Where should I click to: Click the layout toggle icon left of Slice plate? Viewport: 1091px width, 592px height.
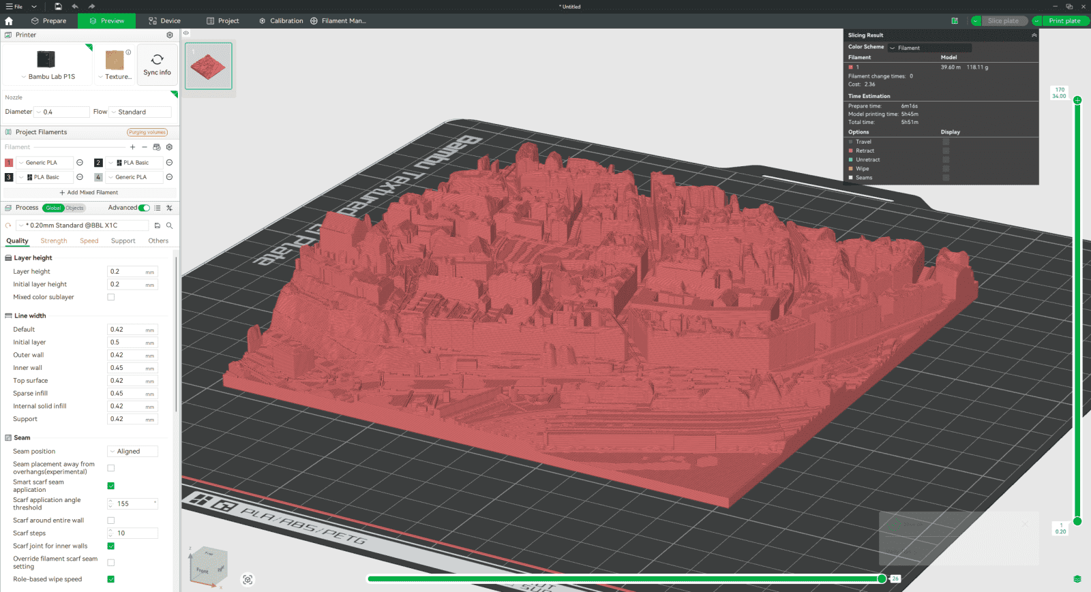coord(955,21)
